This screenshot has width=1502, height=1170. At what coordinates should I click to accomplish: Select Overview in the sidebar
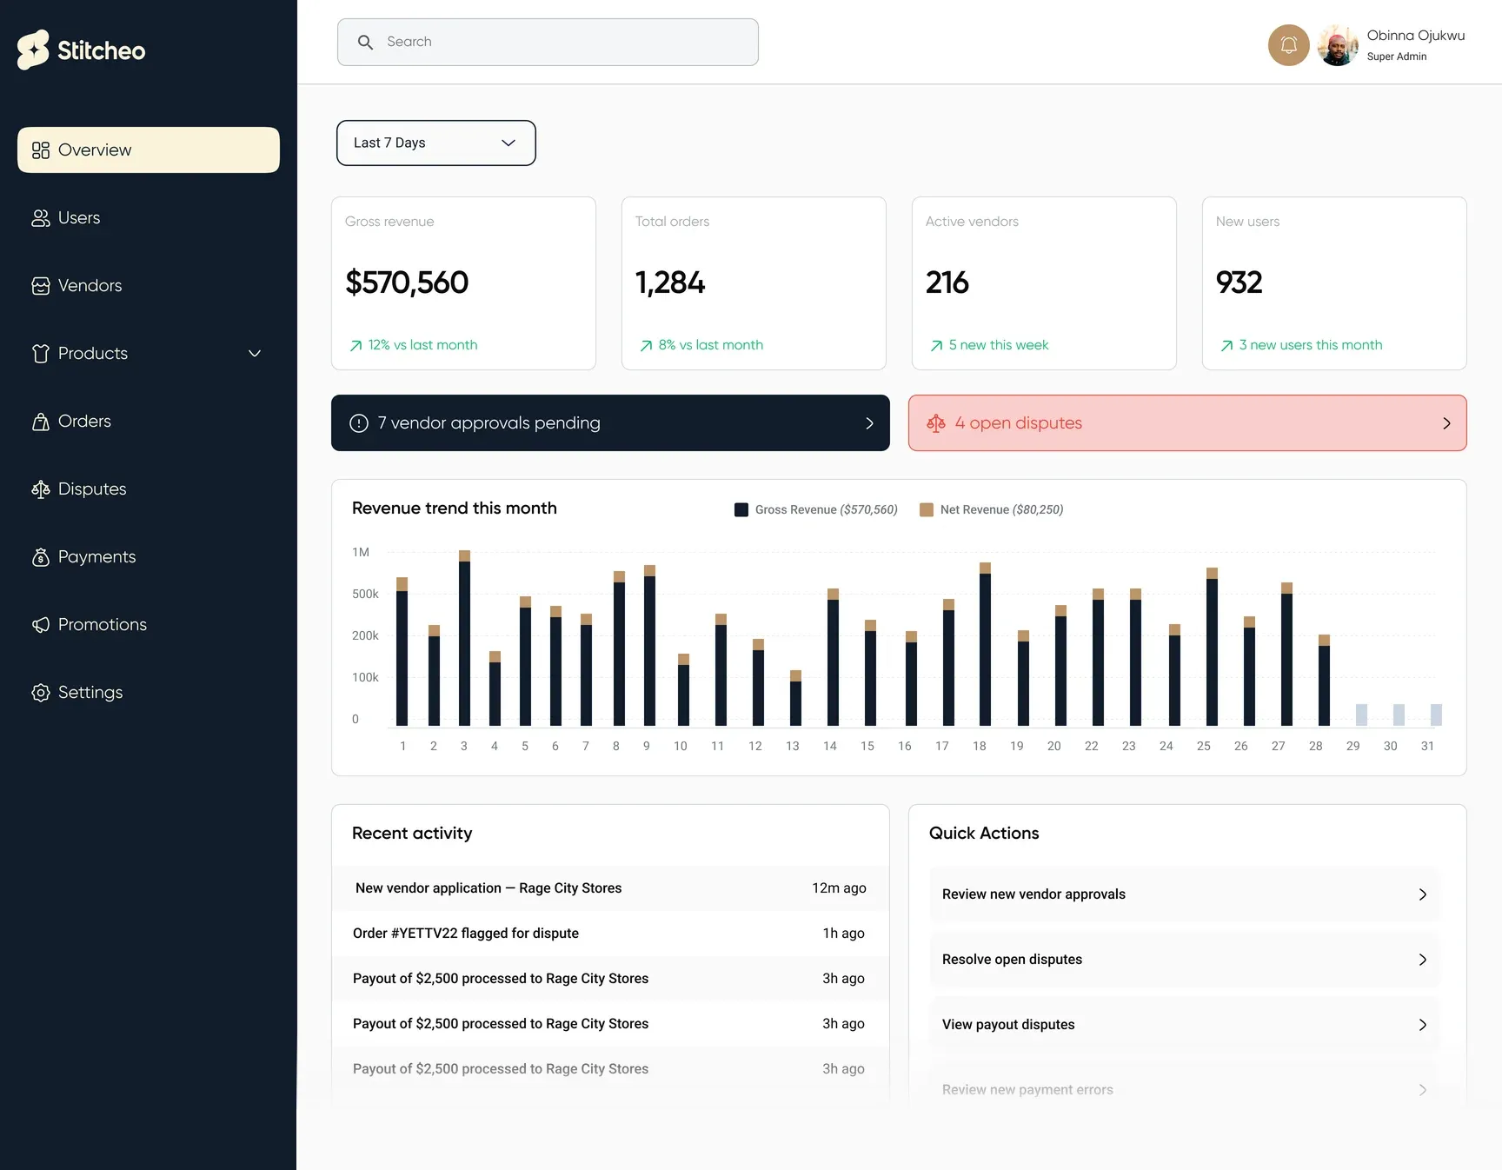[149, 150]
